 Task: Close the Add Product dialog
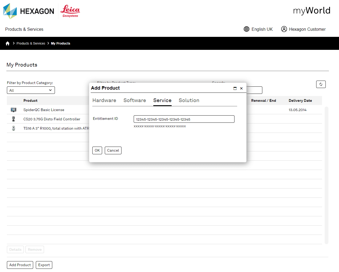pyautogui.click(x=241, y=88)
